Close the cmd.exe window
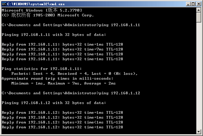The height and width of the screenshot is (136, 203). (x=198, y=4)
